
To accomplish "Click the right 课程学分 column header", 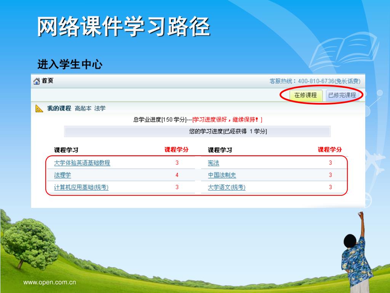I will [x=330, y=150].
